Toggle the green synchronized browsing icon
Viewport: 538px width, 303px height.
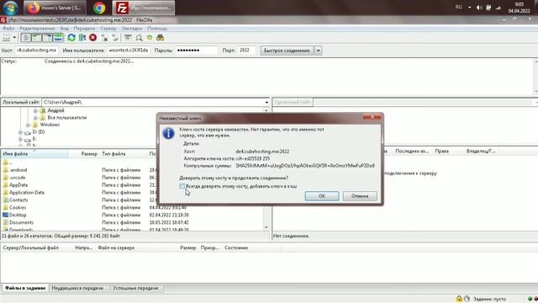point(150,38)
